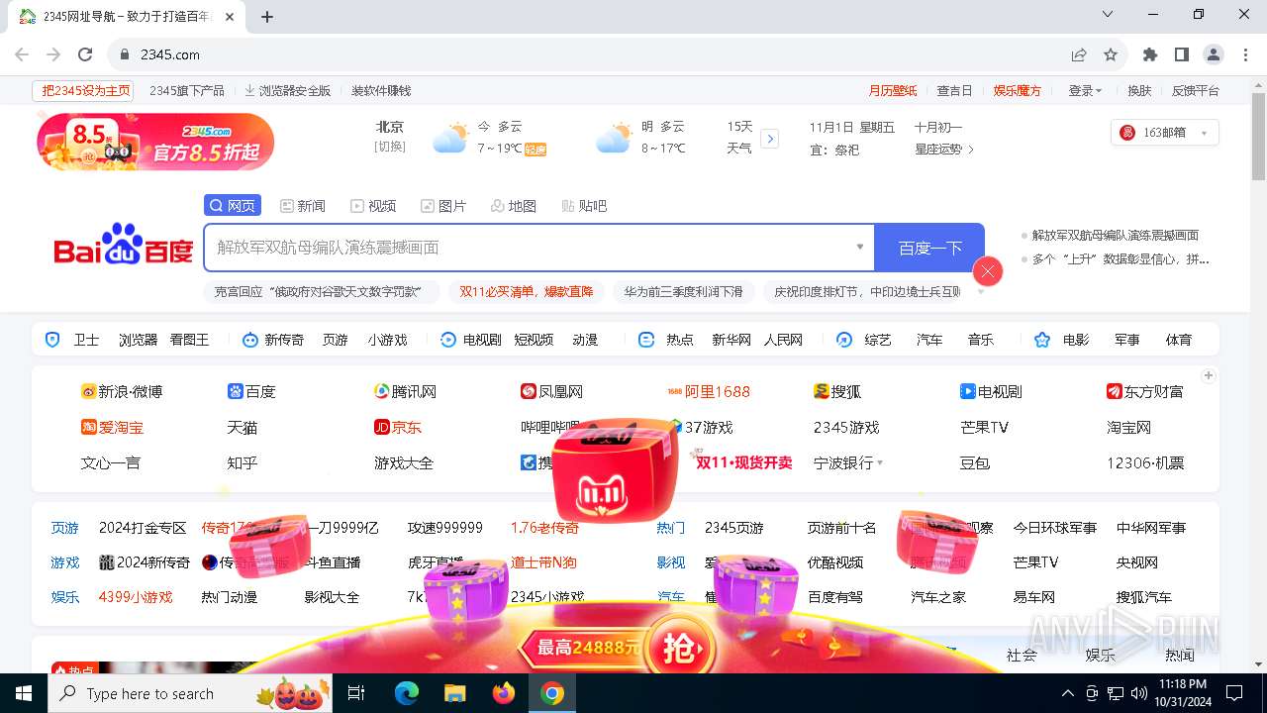Click 把2345设为主页 button

pyautogui.click(x=83, y=90)
